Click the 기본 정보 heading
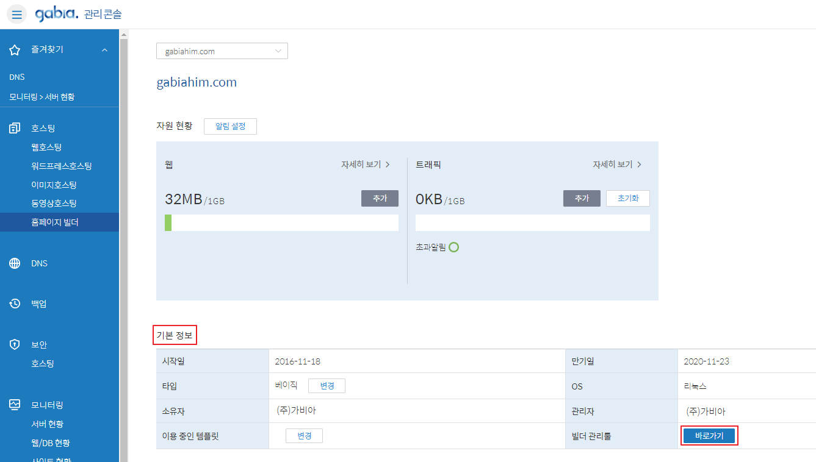The width and height of the screenshot is (816, 462). pyautogui.click(x=175, y=335)
